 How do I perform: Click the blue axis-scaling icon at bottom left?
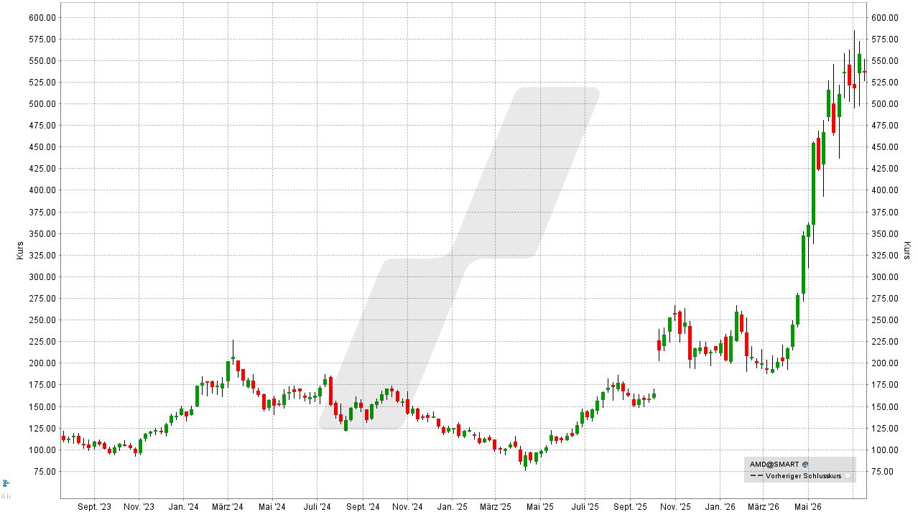pyautogui.click(x=6, y=483)
